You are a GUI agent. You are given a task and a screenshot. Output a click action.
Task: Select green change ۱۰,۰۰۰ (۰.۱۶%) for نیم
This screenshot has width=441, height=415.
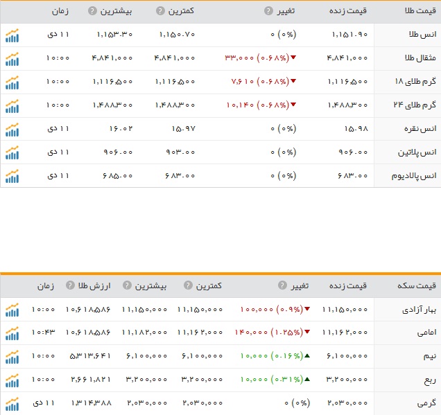[x=275, y=356]
